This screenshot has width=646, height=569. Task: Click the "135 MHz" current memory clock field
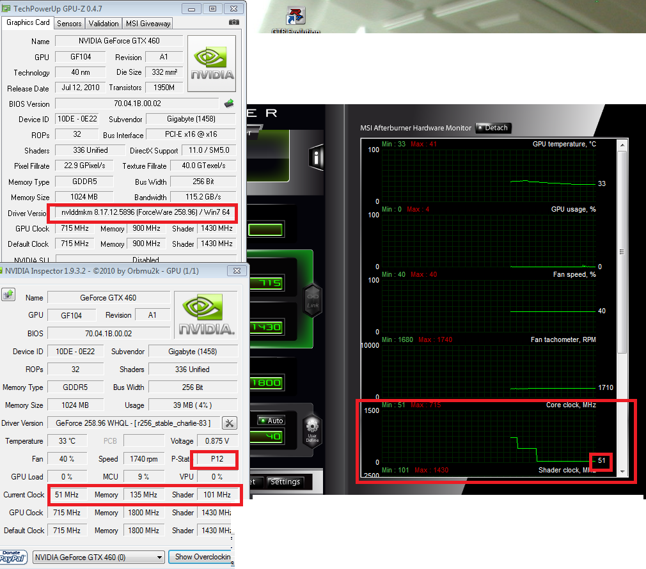[x=144, y=494]
